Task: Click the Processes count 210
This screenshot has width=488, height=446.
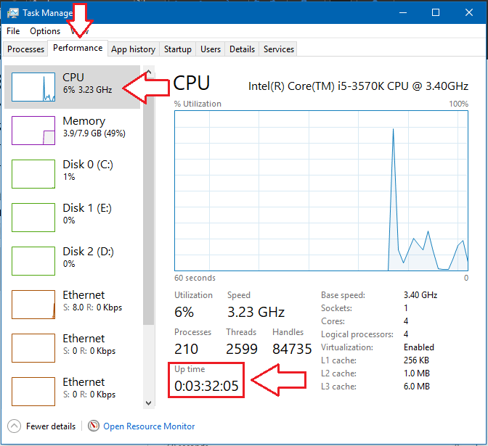Action: (186, 349)
